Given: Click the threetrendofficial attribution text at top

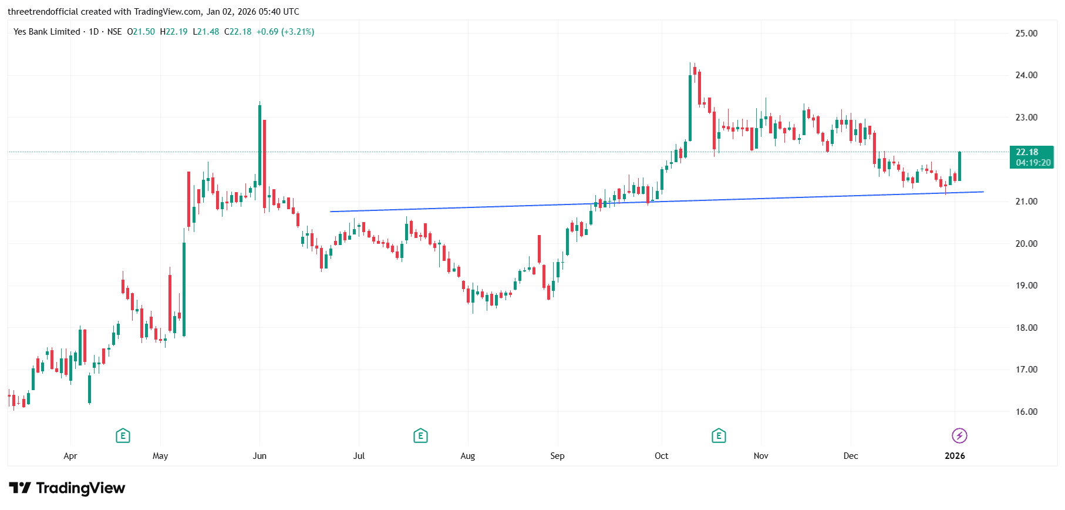Looking at the screenshot, I should pyautogui.click(x=153, y=12).
